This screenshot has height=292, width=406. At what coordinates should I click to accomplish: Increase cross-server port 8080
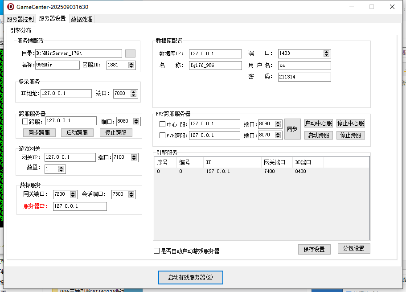click(136, 120)
